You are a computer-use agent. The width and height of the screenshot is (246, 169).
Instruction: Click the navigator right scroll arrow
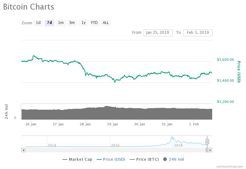[x=210, y=150]
